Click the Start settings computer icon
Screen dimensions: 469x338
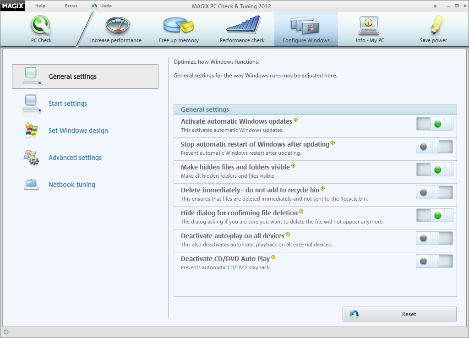point(32,104)
